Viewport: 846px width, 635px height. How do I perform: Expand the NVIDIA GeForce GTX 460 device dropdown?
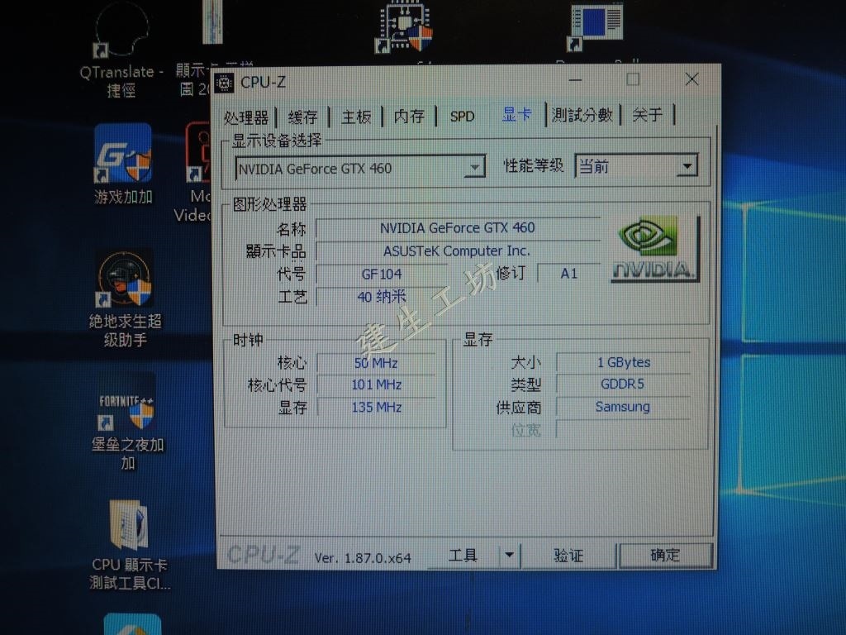tap(473, 168)
